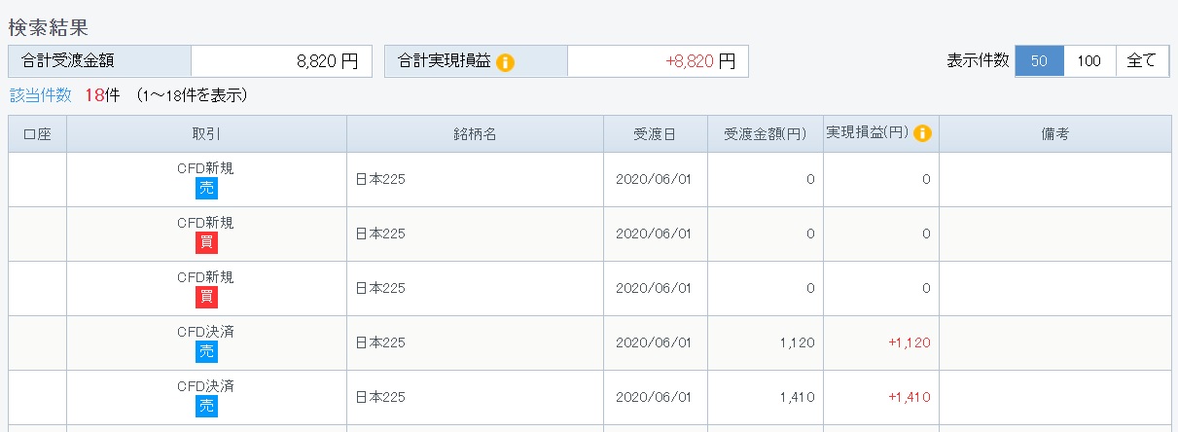Click the 受渡金額(円) column header
The width and height of the screenshot is (1178, 432).
coord(765,134)
